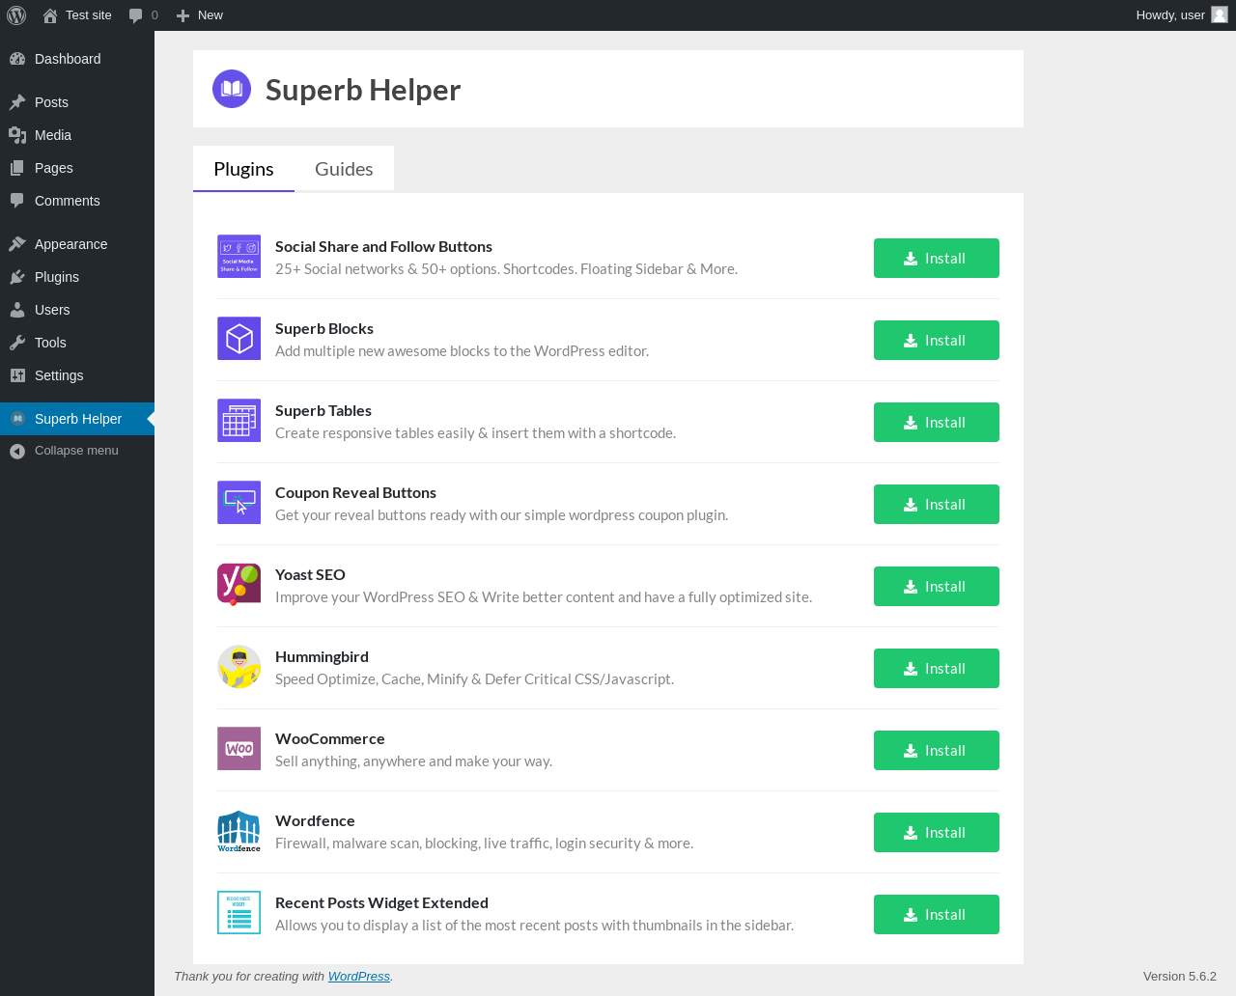Click the Yoast SEO plugin icon
Image resolution: width=1236 pixels, height=996 pixels.
(x=239, y=585)
